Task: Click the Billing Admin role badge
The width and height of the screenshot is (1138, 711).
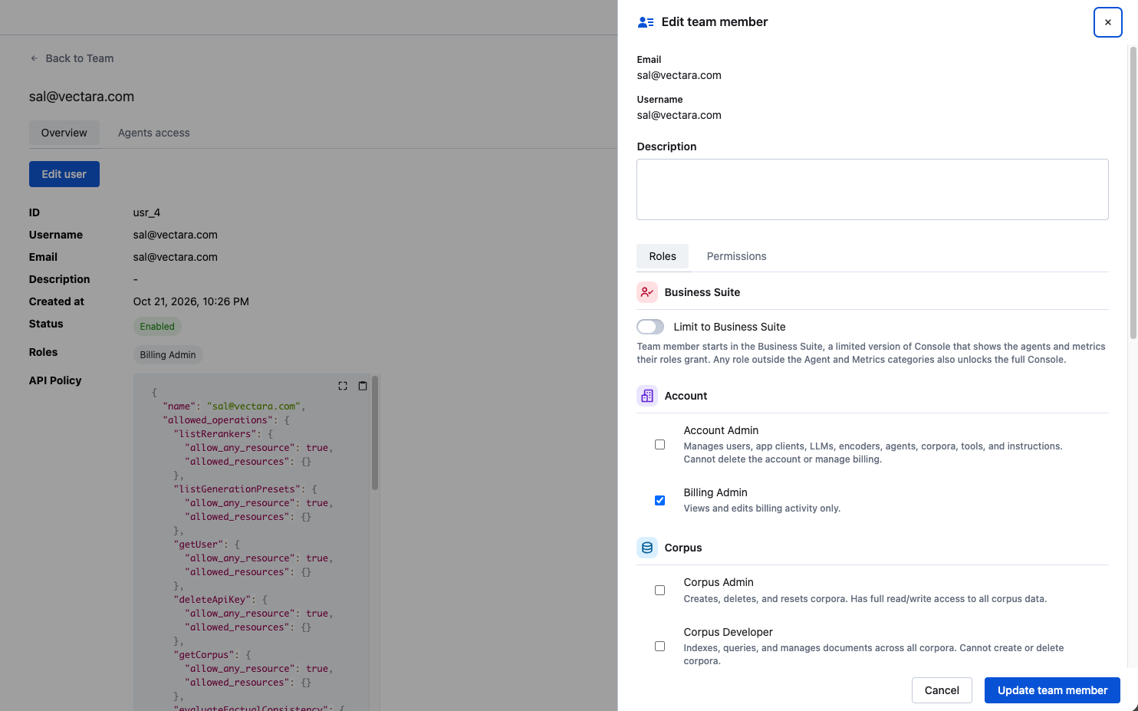Action: [x=168, y=355]
